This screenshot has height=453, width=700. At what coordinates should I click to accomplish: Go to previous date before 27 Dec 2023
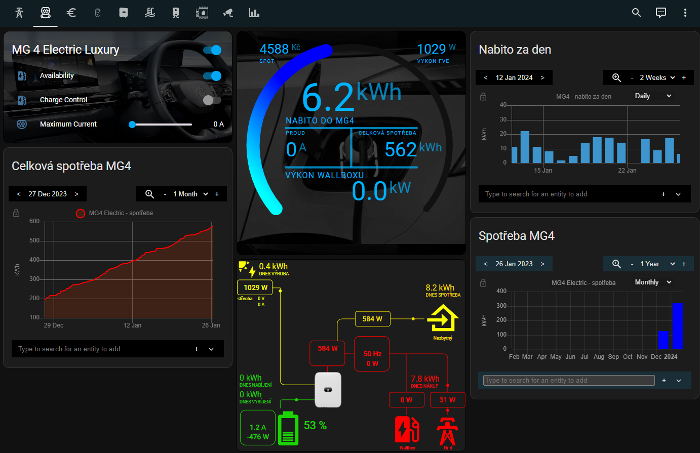[x=19, y=194]
